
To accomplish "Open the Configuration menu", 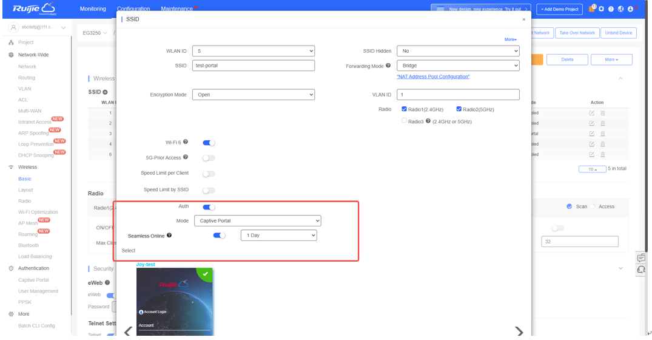I will (x=133, y=8).
